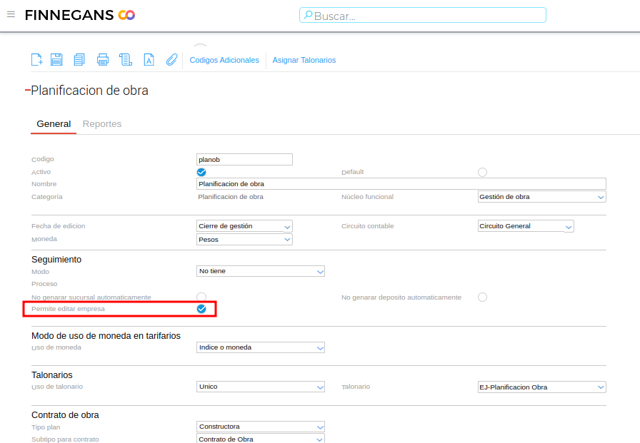
Task: Open the Uso de moneda dropdown
Action: pos(261,347)
